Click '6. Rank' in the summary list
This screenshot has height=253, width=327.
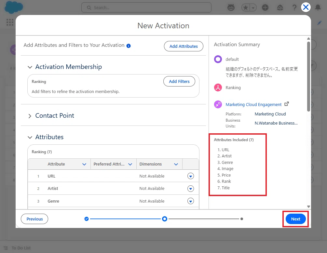point(224,181)
